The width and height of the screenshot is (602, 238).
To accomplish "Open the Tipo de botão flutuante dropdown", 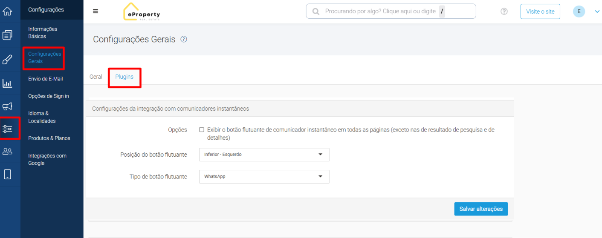I will [x=264, y=177].
